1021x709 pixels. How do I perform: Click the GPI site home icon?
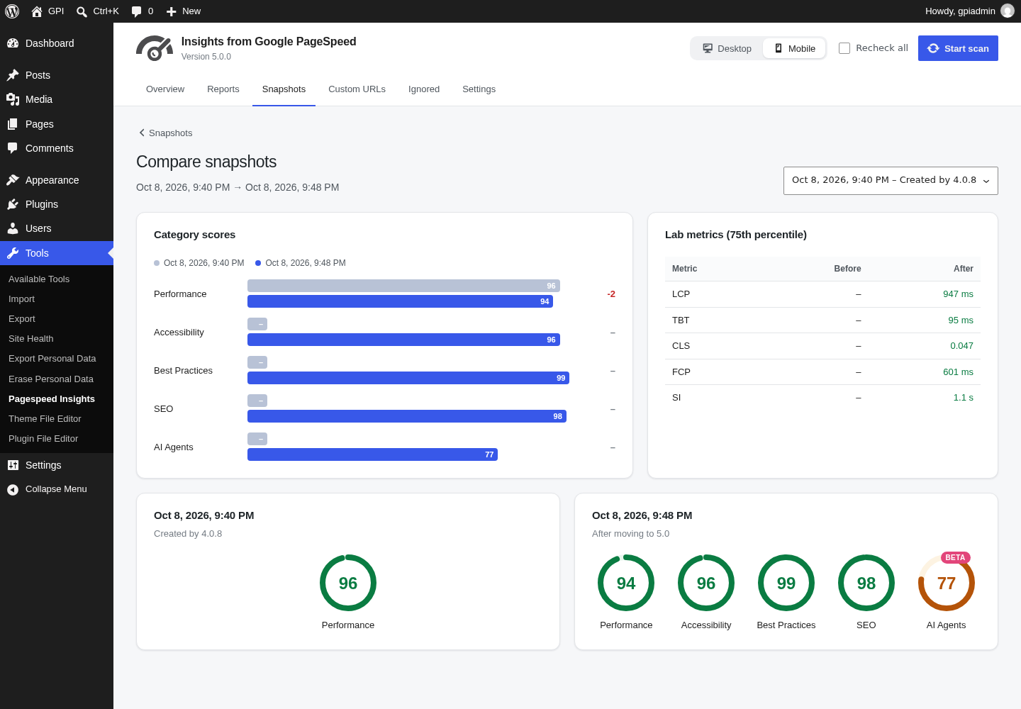(37, 11)
